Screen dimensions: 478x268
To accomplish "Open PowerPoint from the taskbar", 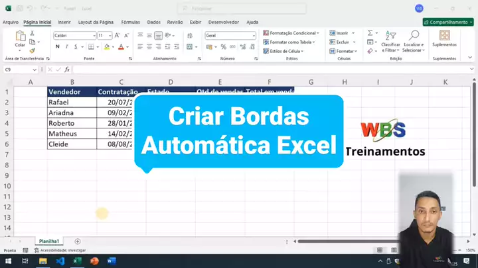I will [94, 261].
